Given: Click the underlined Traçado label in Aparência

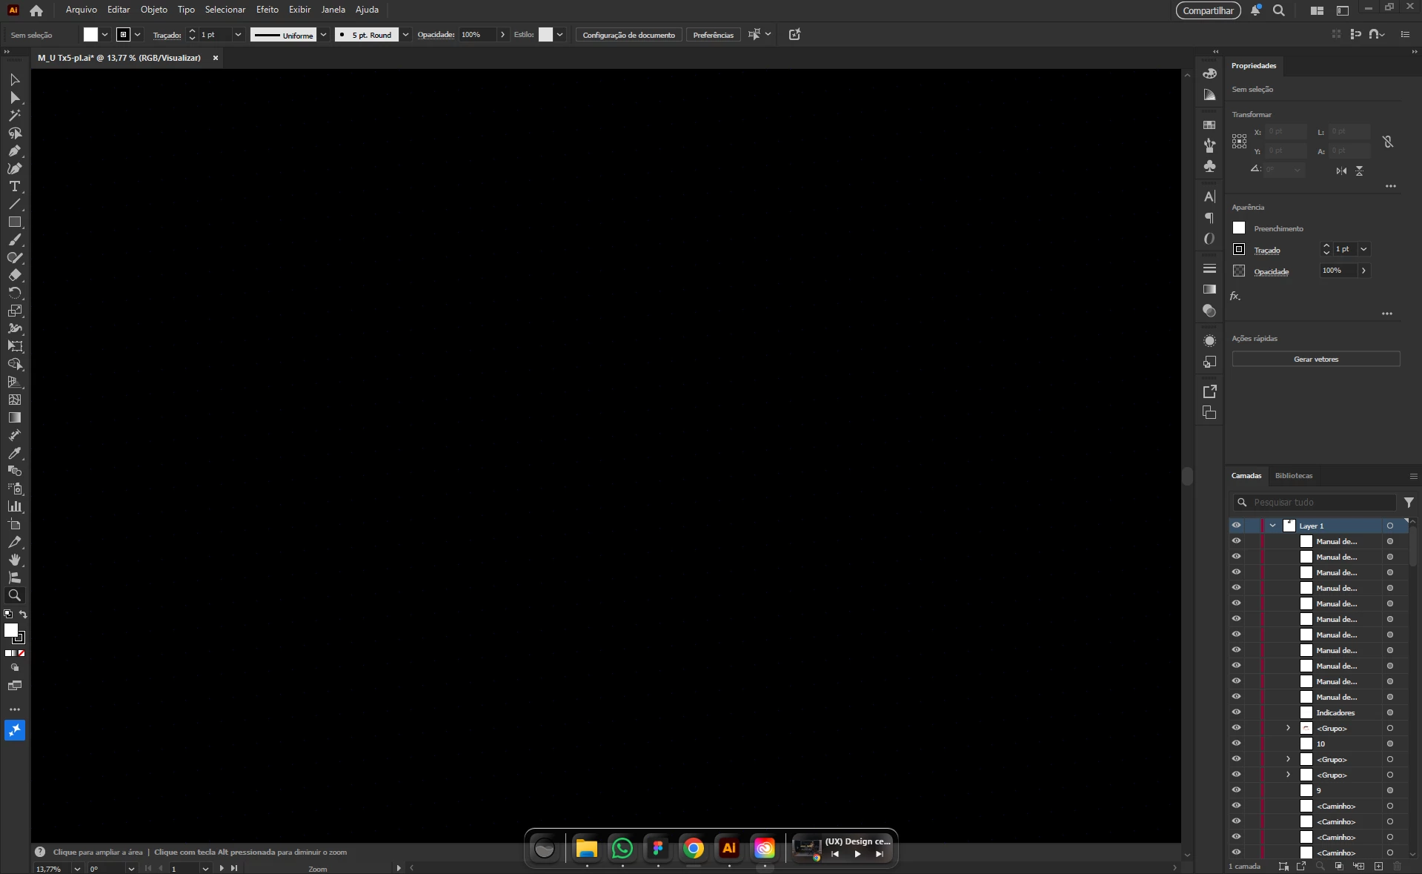Looking at the screenshot, I should (x=1267, y=251).
